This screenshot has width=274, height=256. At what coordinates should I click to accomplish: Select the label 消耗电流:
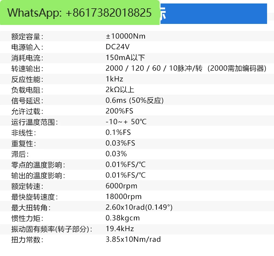click(27, 58)
